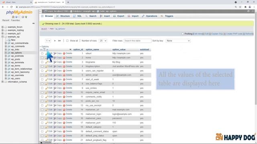Click the wp_posts table icon in tree
257x144 pixels.
click(9, 59)
